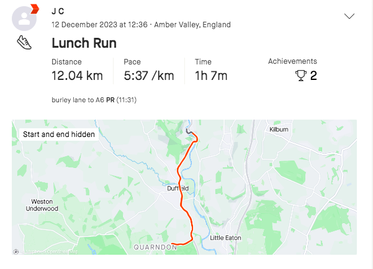The height and width of the screenshot is (269, 373).
Task: Open the Lunch Run activity title
Action: pos(84,43)
